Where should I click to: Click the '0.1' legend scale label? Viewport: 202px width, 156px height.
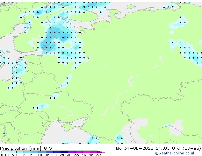(x=4, y=155)
